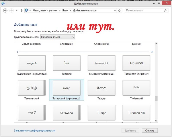Click label 'Тайский'

tap(67, 74)
